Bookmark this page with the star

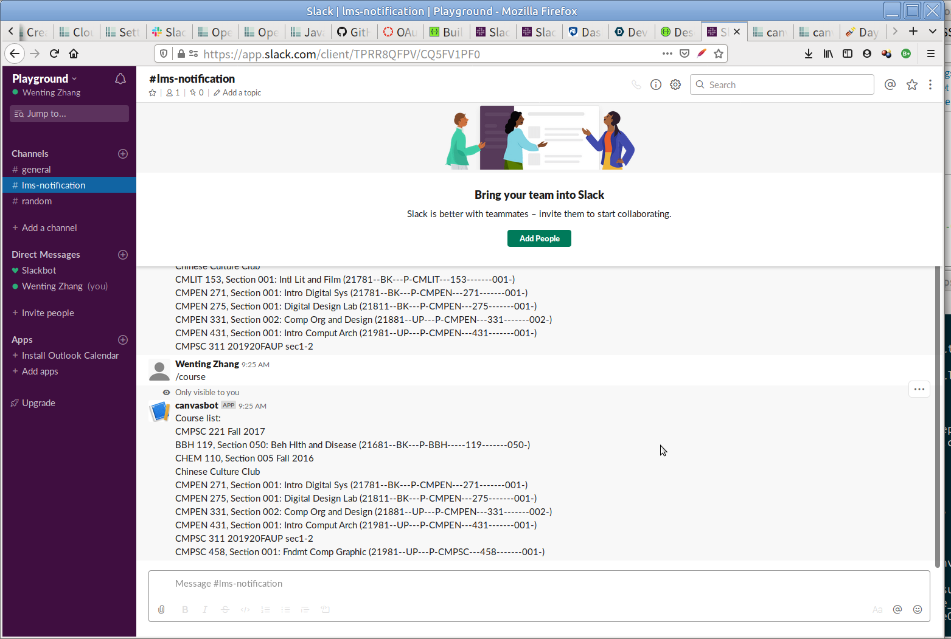tap(719, 54)
